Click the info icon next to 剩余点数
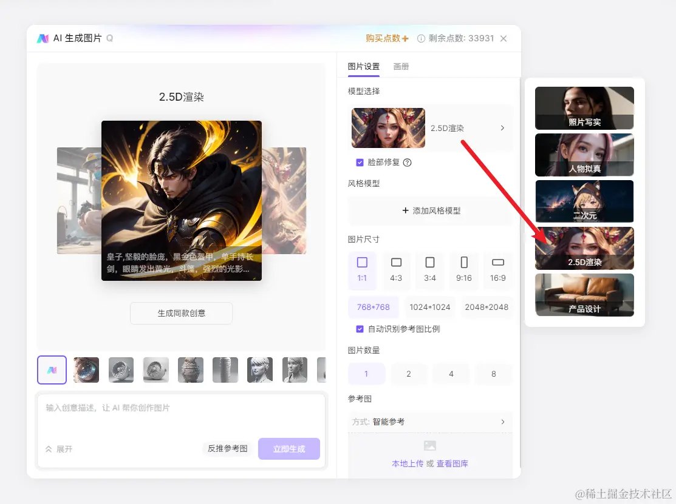Screen dimensions: 676x504 [x=421, y=38]
